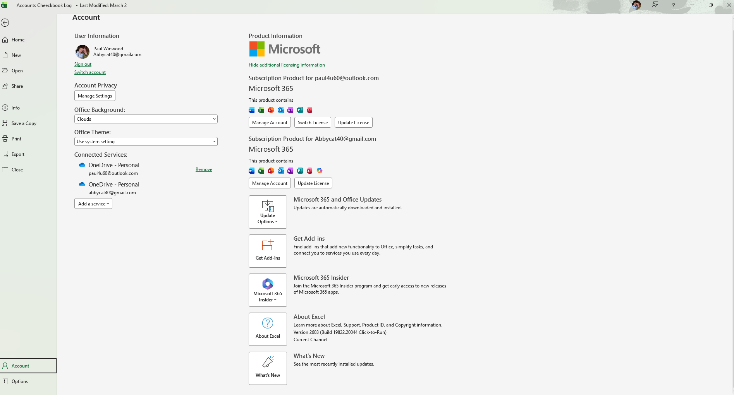This screenshot has width=734, height=395.
Task: Click the Excel app icon in title bar
Action: tap(4, 5)
